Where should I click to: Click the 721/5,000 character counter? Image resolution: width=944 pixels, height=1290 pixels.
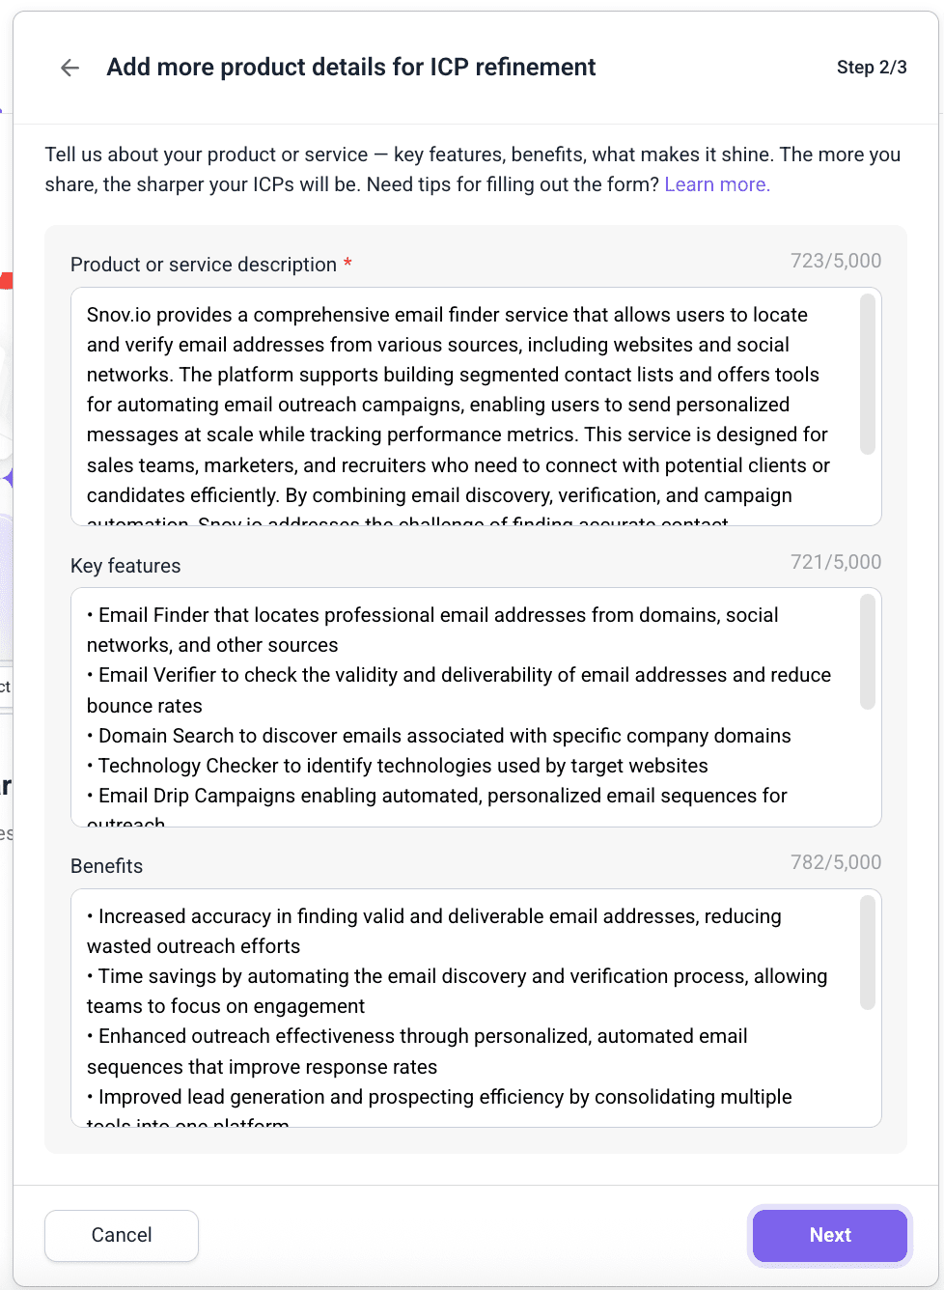pyautogui.click(x=835, y=562)
